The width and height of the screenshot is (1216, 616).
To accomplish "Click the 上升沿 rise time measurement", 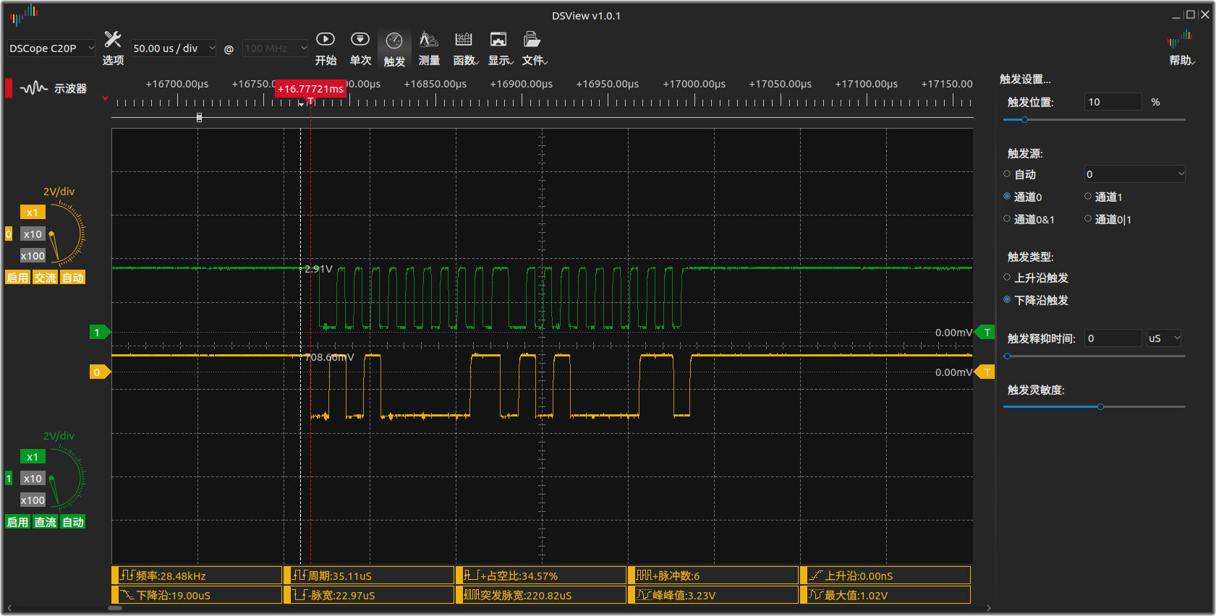I will click(x=885, y=576).
